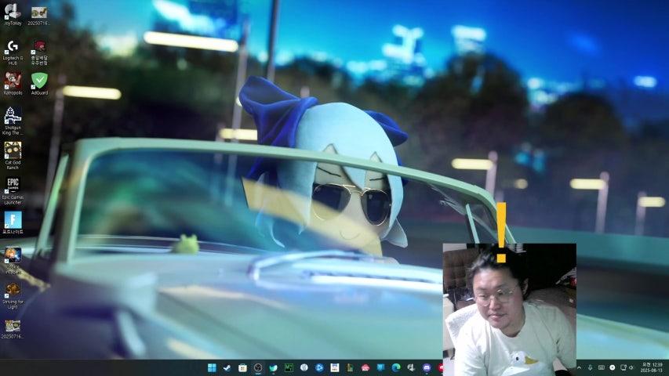Click the webcam overlay showing the streamer

510,309
